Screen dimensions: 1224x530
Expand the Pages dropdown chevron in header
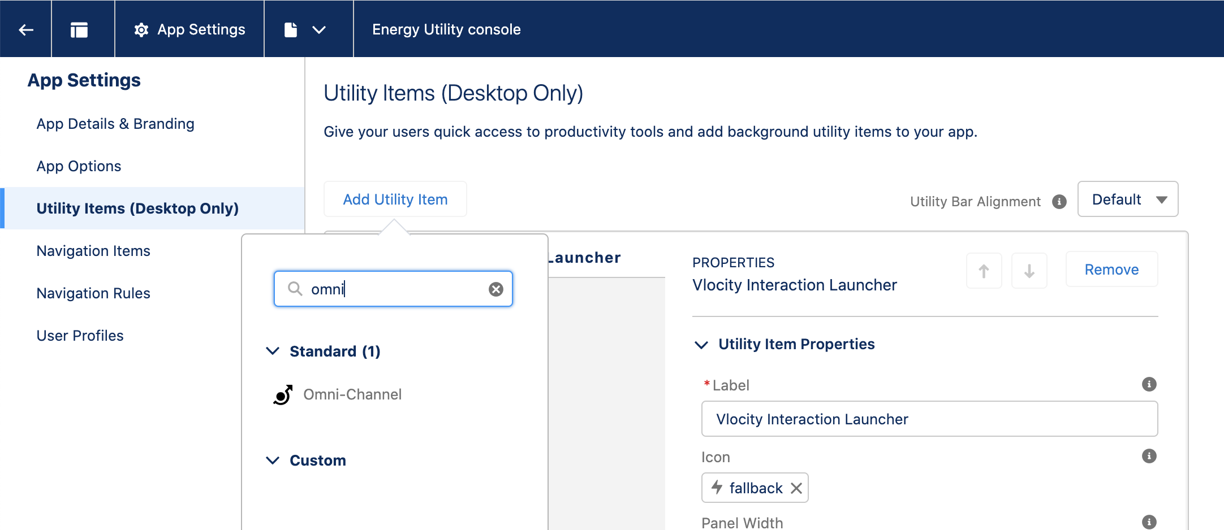[x=319, y=30]
